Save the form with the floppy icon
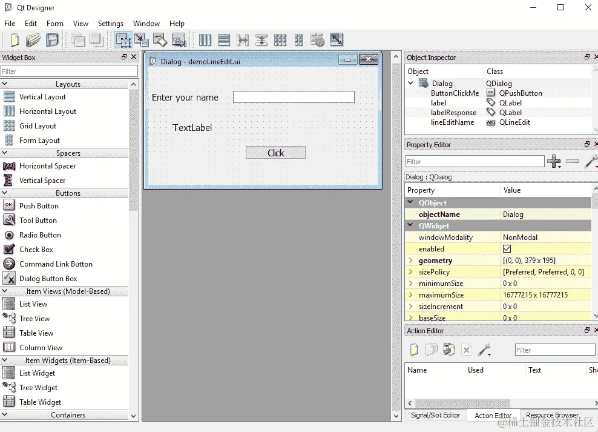598x432 pixels. click(52, 40)
